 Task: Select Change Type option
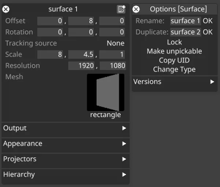tap(175, 70)
